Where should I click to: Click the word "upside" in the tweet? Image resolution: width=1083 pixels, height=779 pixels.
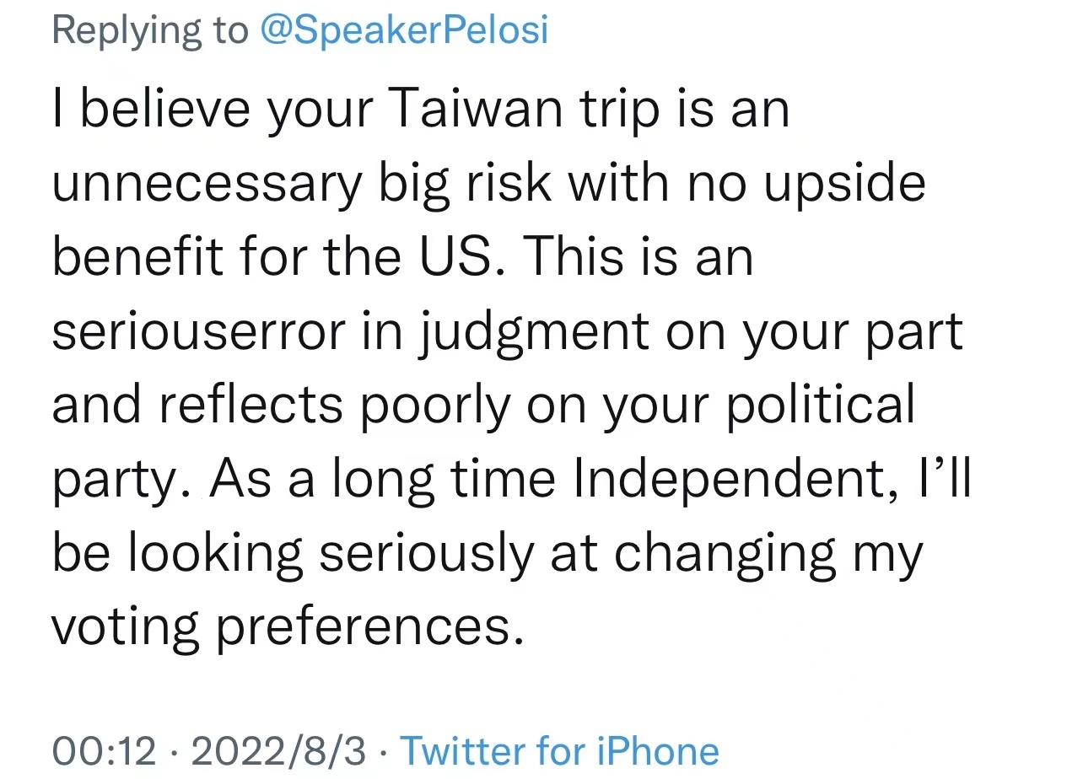click(x=844, y=184)
